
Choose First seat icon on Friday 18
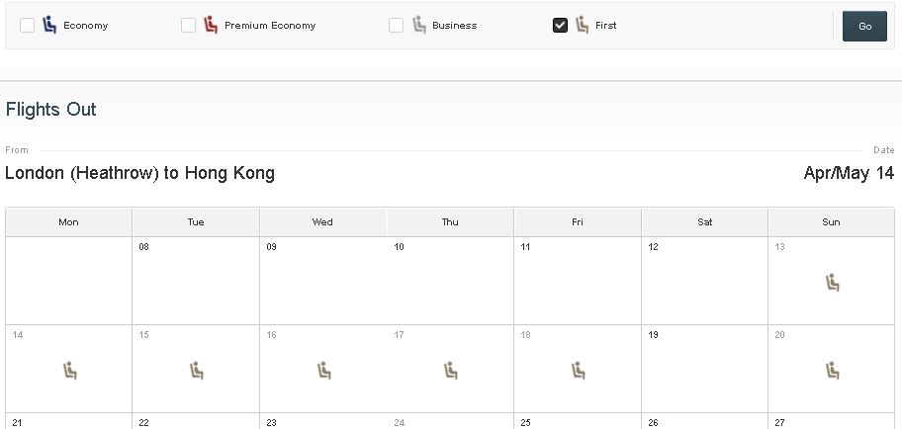(578, 371)
